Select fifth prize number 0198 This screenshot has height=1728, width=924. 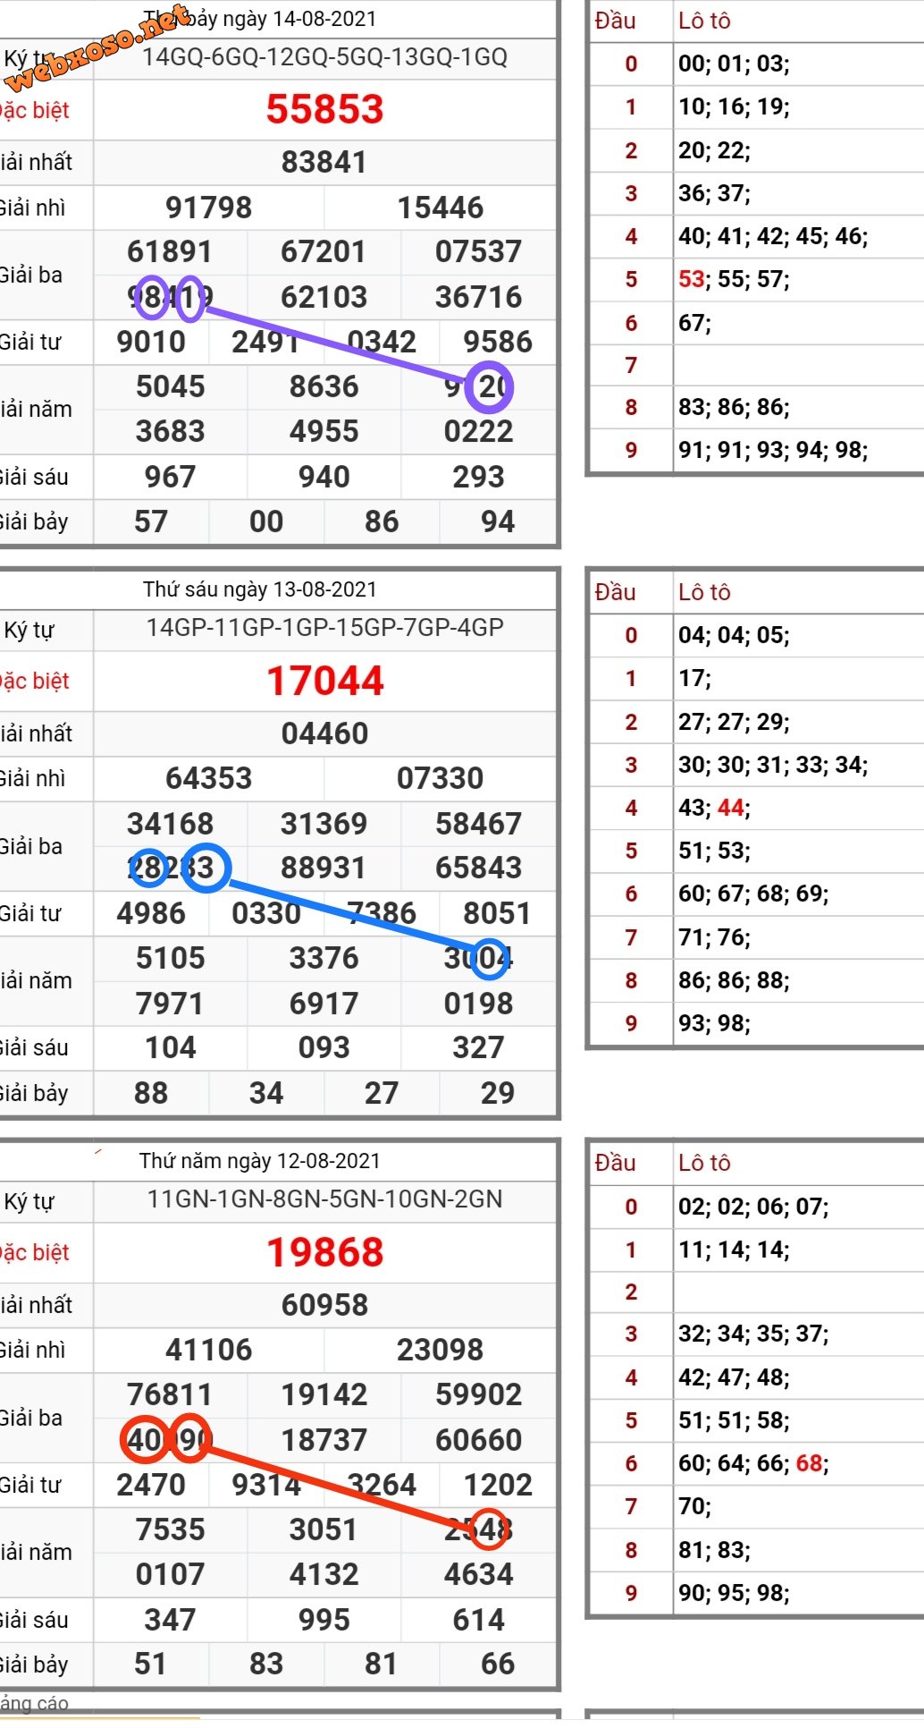tap(478, 1003)
